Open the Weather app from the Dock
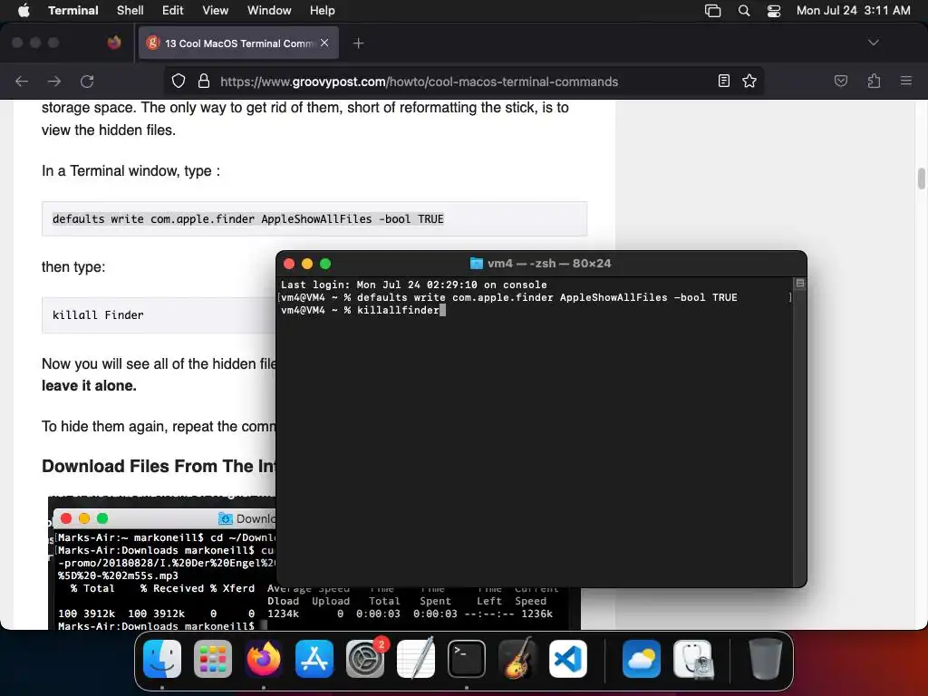This screenshot has width=928, height=696. (x=642, y=659)
